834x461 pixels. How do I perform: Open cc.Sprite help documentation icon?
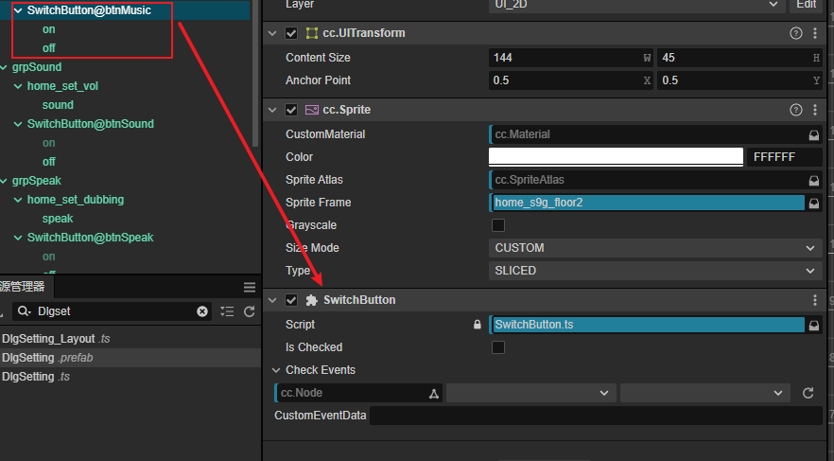[x=796, y=110]
